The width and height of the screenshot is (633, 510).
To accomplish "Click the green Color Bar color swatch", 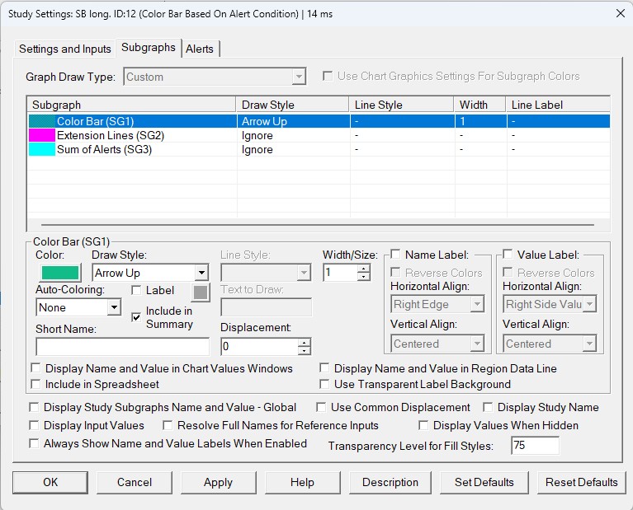I will 58,273.
